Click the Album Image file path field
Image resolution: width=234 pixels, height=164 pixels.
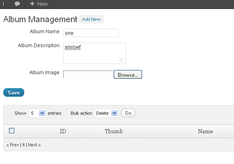click(x=88, y=74)
